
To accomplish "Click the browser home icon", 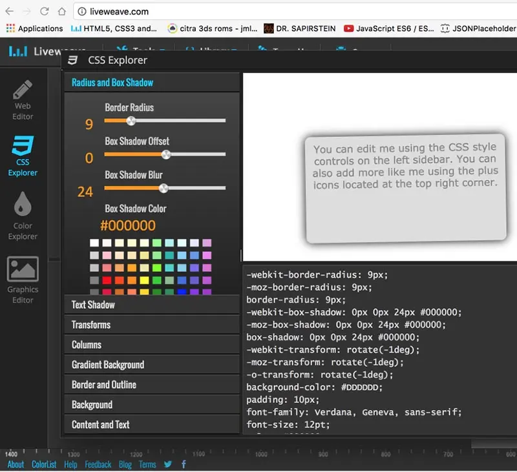I will tap(62, 12).
